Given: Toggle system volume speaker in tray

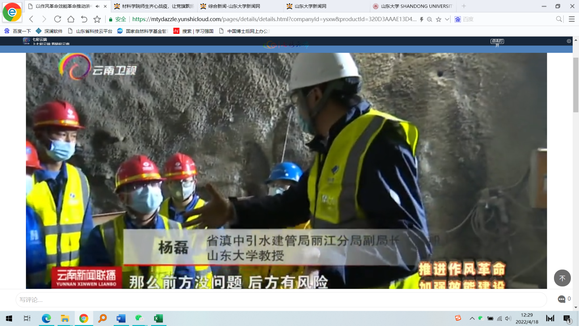Looking at the screenshot, I should pyautogui.click(x=508, y=319).
